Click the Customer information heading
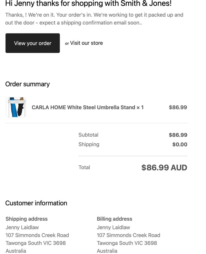This screenshot has height=254, width=206. pos(36,203)
